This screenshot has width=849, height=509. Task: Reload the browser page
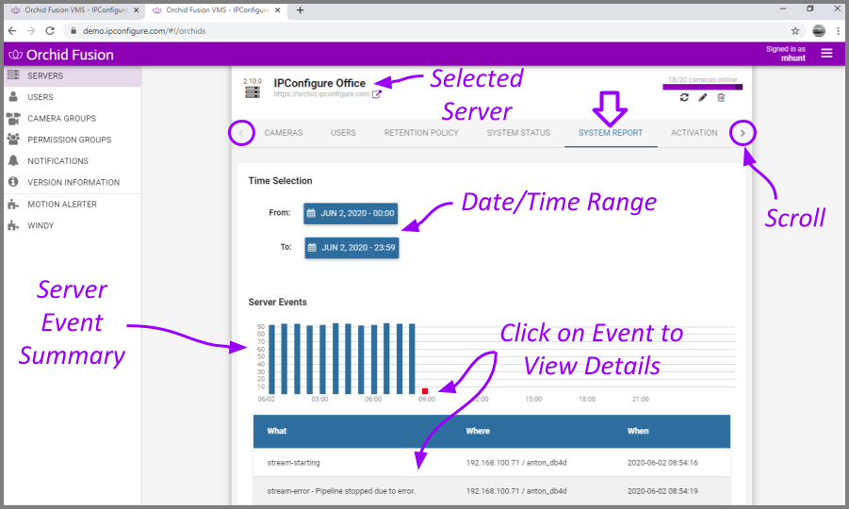click(x=50, y=31)
